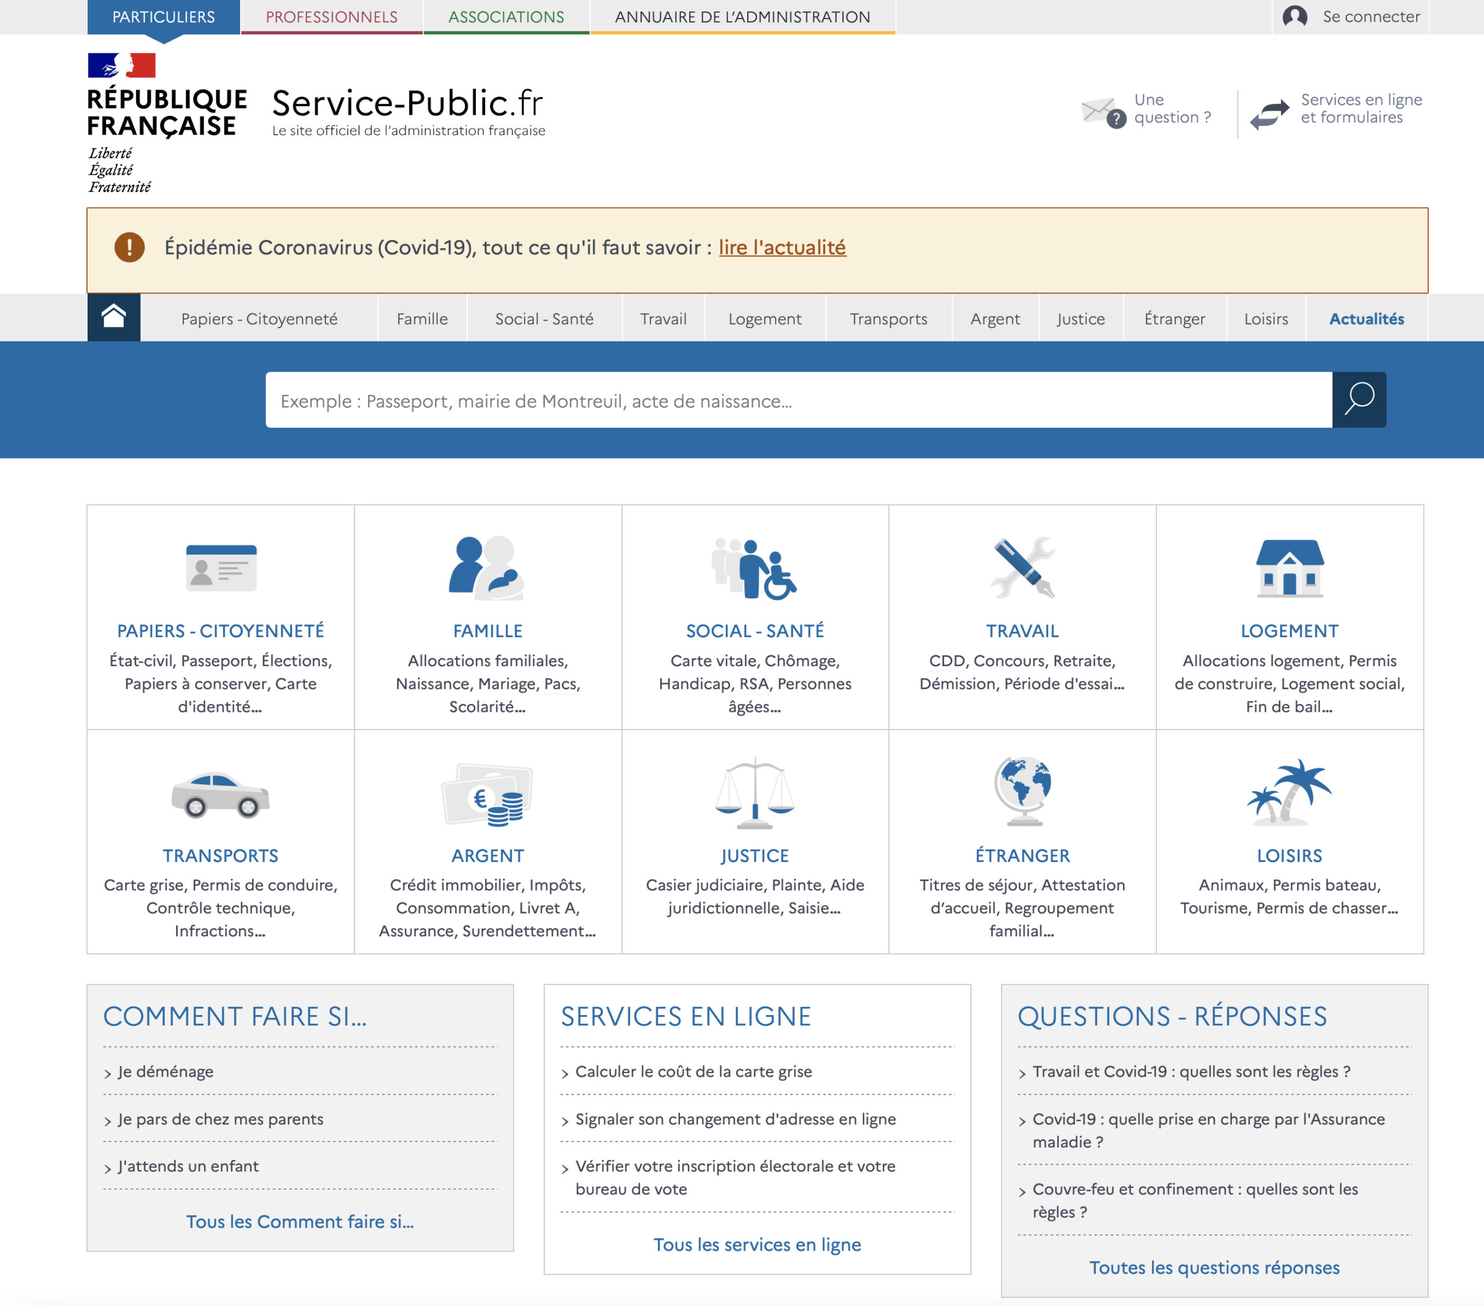Open the Actualités menu item

[x=1366, y=319]
